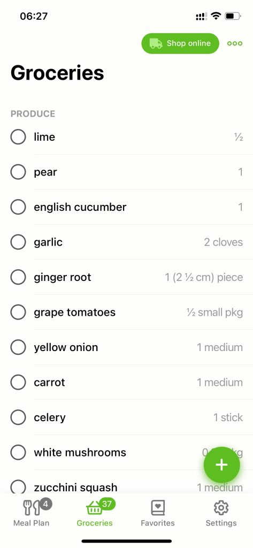Open the three-dot more options menu
The width and height of the screenshot is (253, 548).
click(x=234, y=43)
